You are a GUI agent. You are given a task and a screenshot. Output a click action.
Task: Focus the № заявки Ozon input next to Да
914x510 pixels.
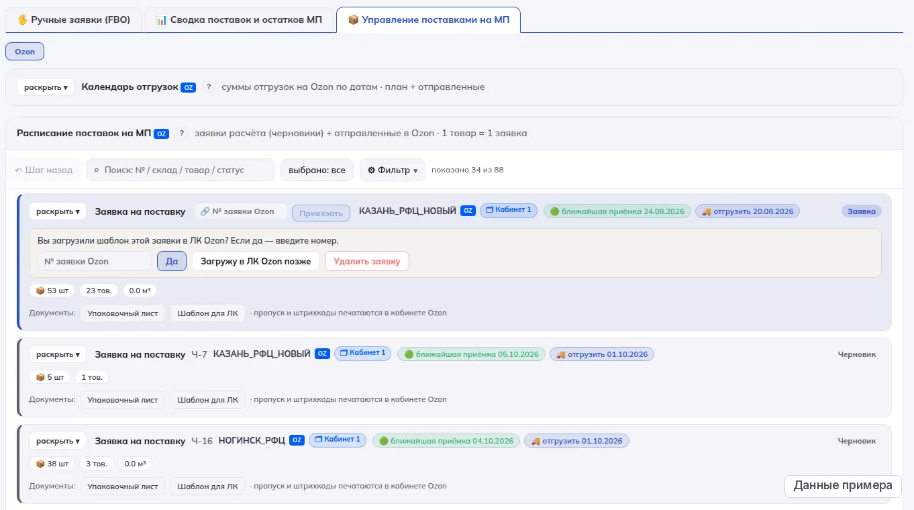(95, 261)
